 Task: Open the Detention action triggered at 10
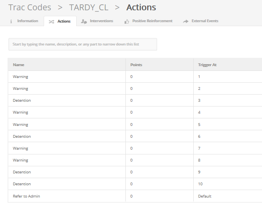coord(22,184)
